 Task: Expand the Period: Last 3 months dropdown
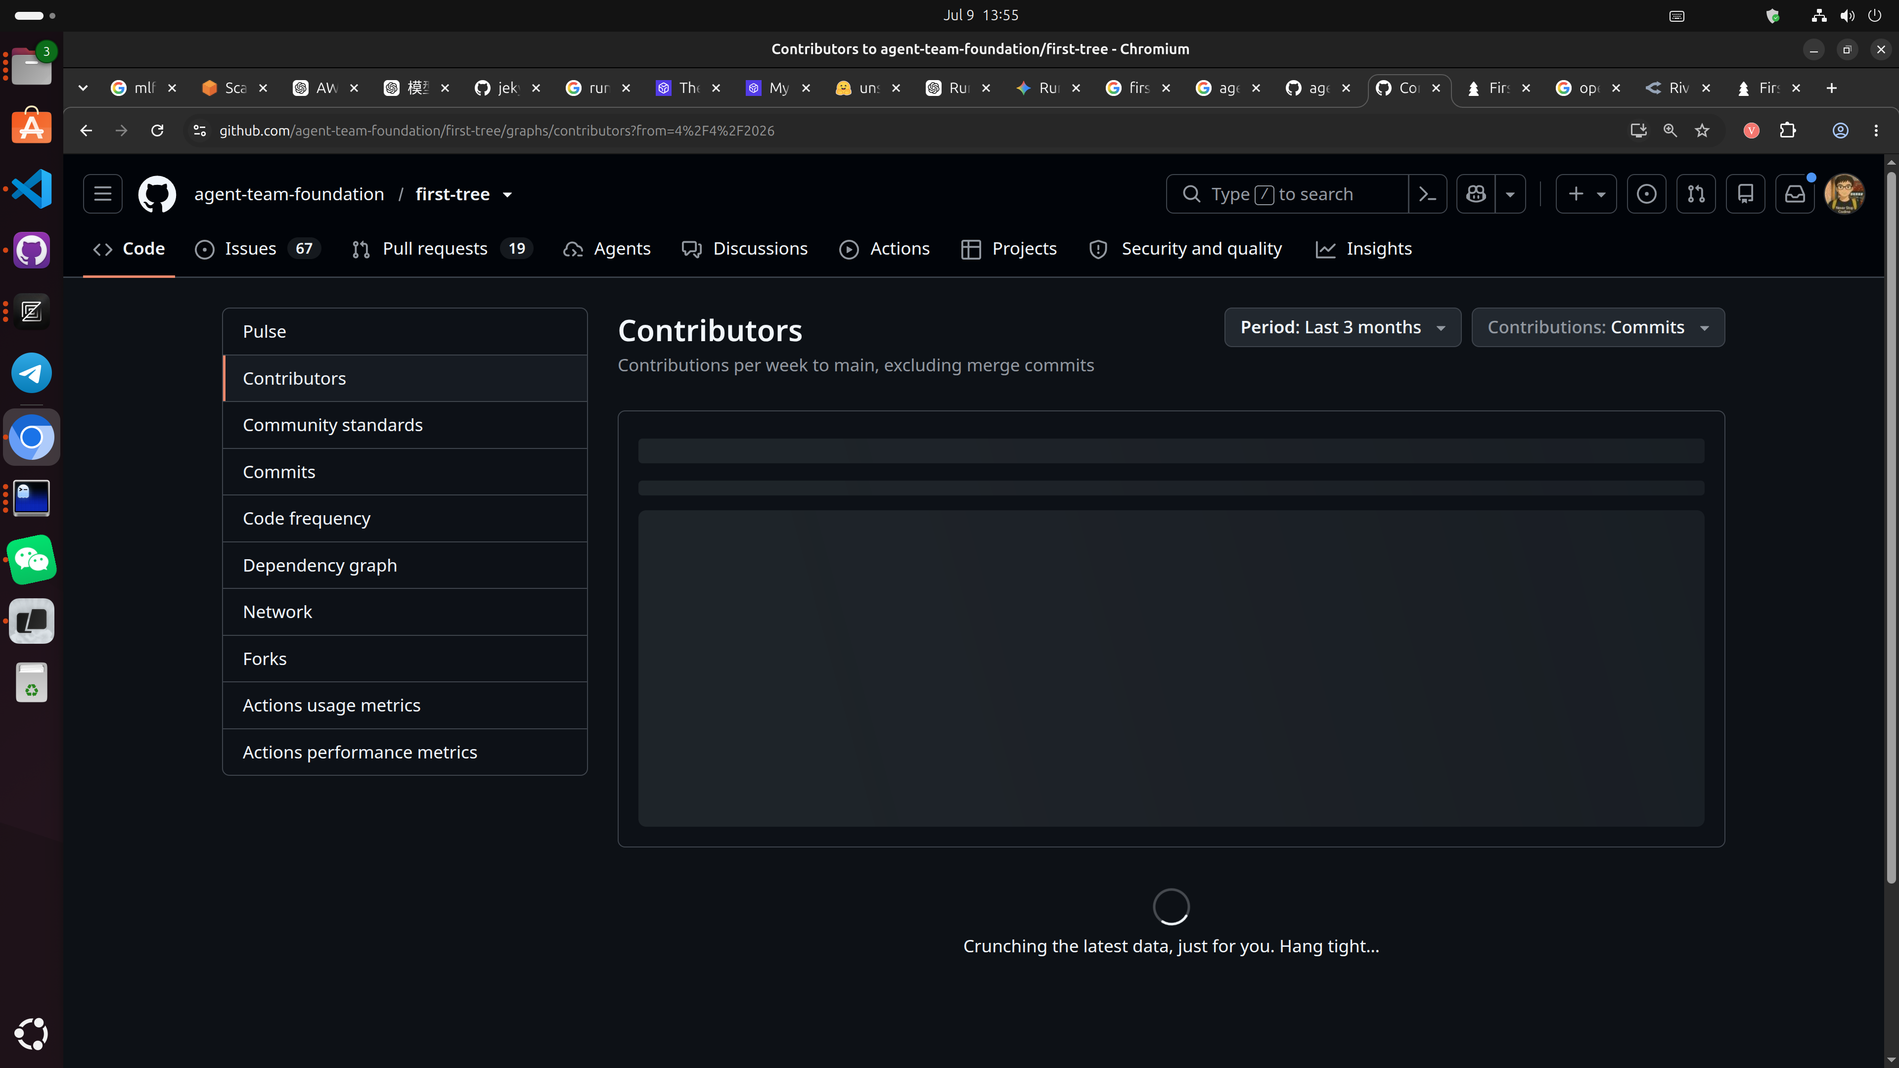1343,327
